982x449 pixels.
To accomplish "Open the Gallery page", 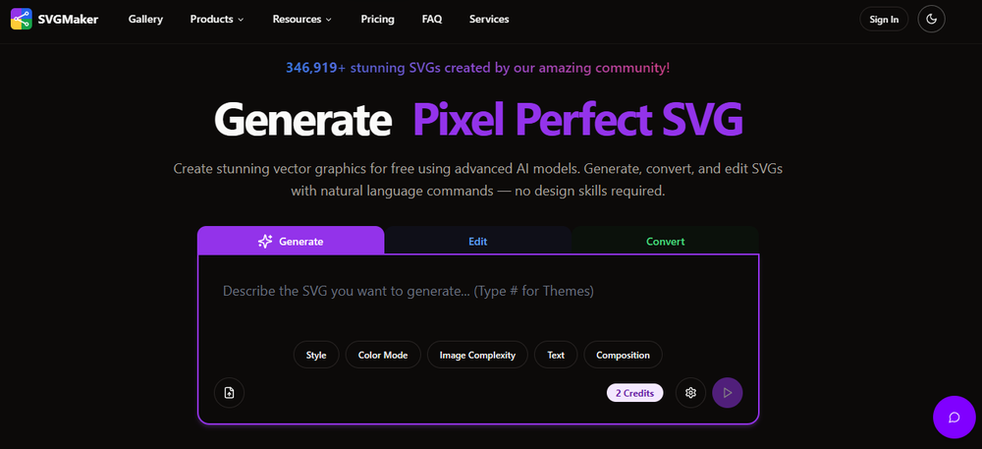I will (145, 19).
